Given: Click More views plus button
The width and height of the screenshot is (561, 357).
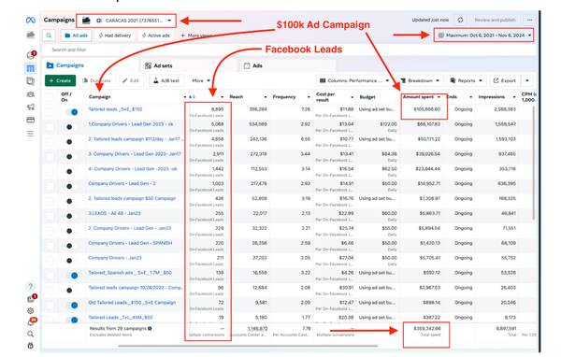Looking at the screenshot, I should (x=196, y=36).
